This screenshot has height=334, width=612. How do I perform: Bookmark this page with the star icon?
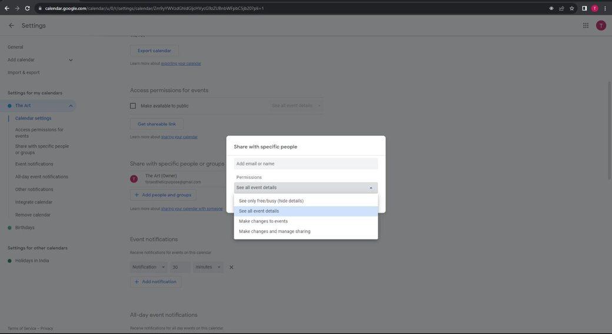572,8
